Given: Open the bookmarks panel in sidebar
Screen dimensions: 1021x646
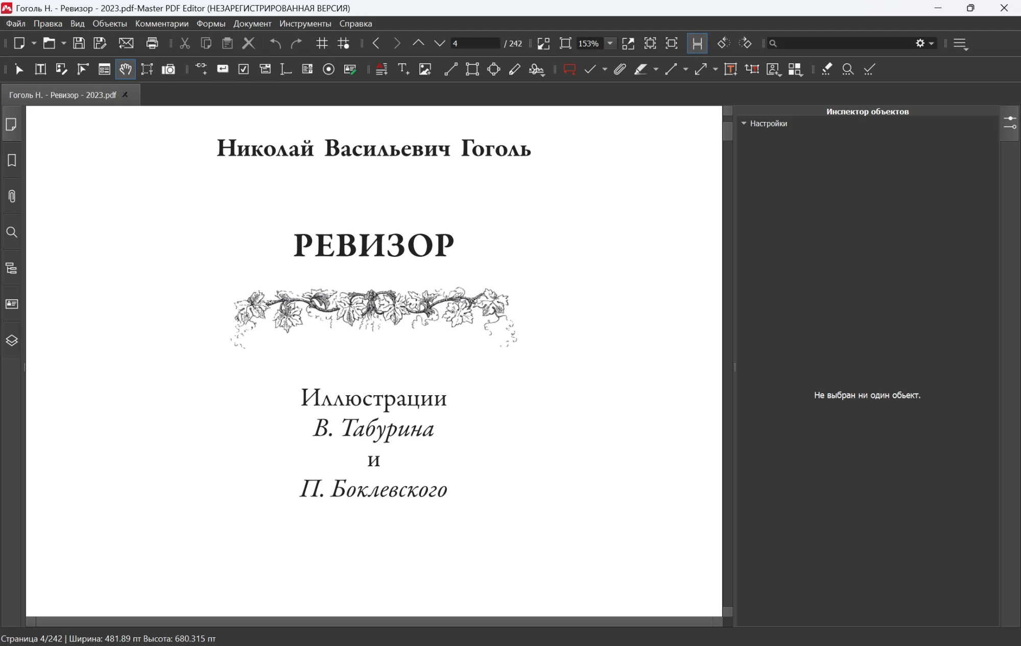Looking at the screenshot, I should point(12,160).
